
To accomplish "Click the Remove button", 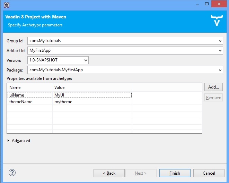I will (x=213, y=98).
